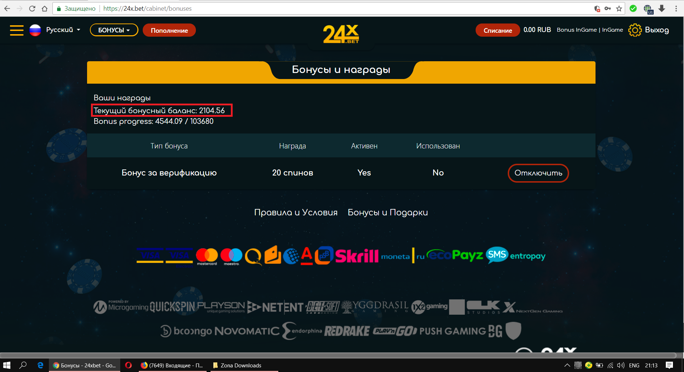The image size is (684, 372).
Task: Click the Skrill payment logo
Action: 357,256
